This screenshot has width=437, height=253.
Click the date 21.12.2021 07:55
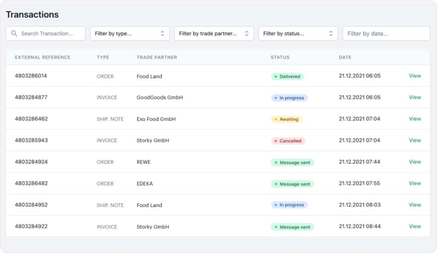click(359, 183)
